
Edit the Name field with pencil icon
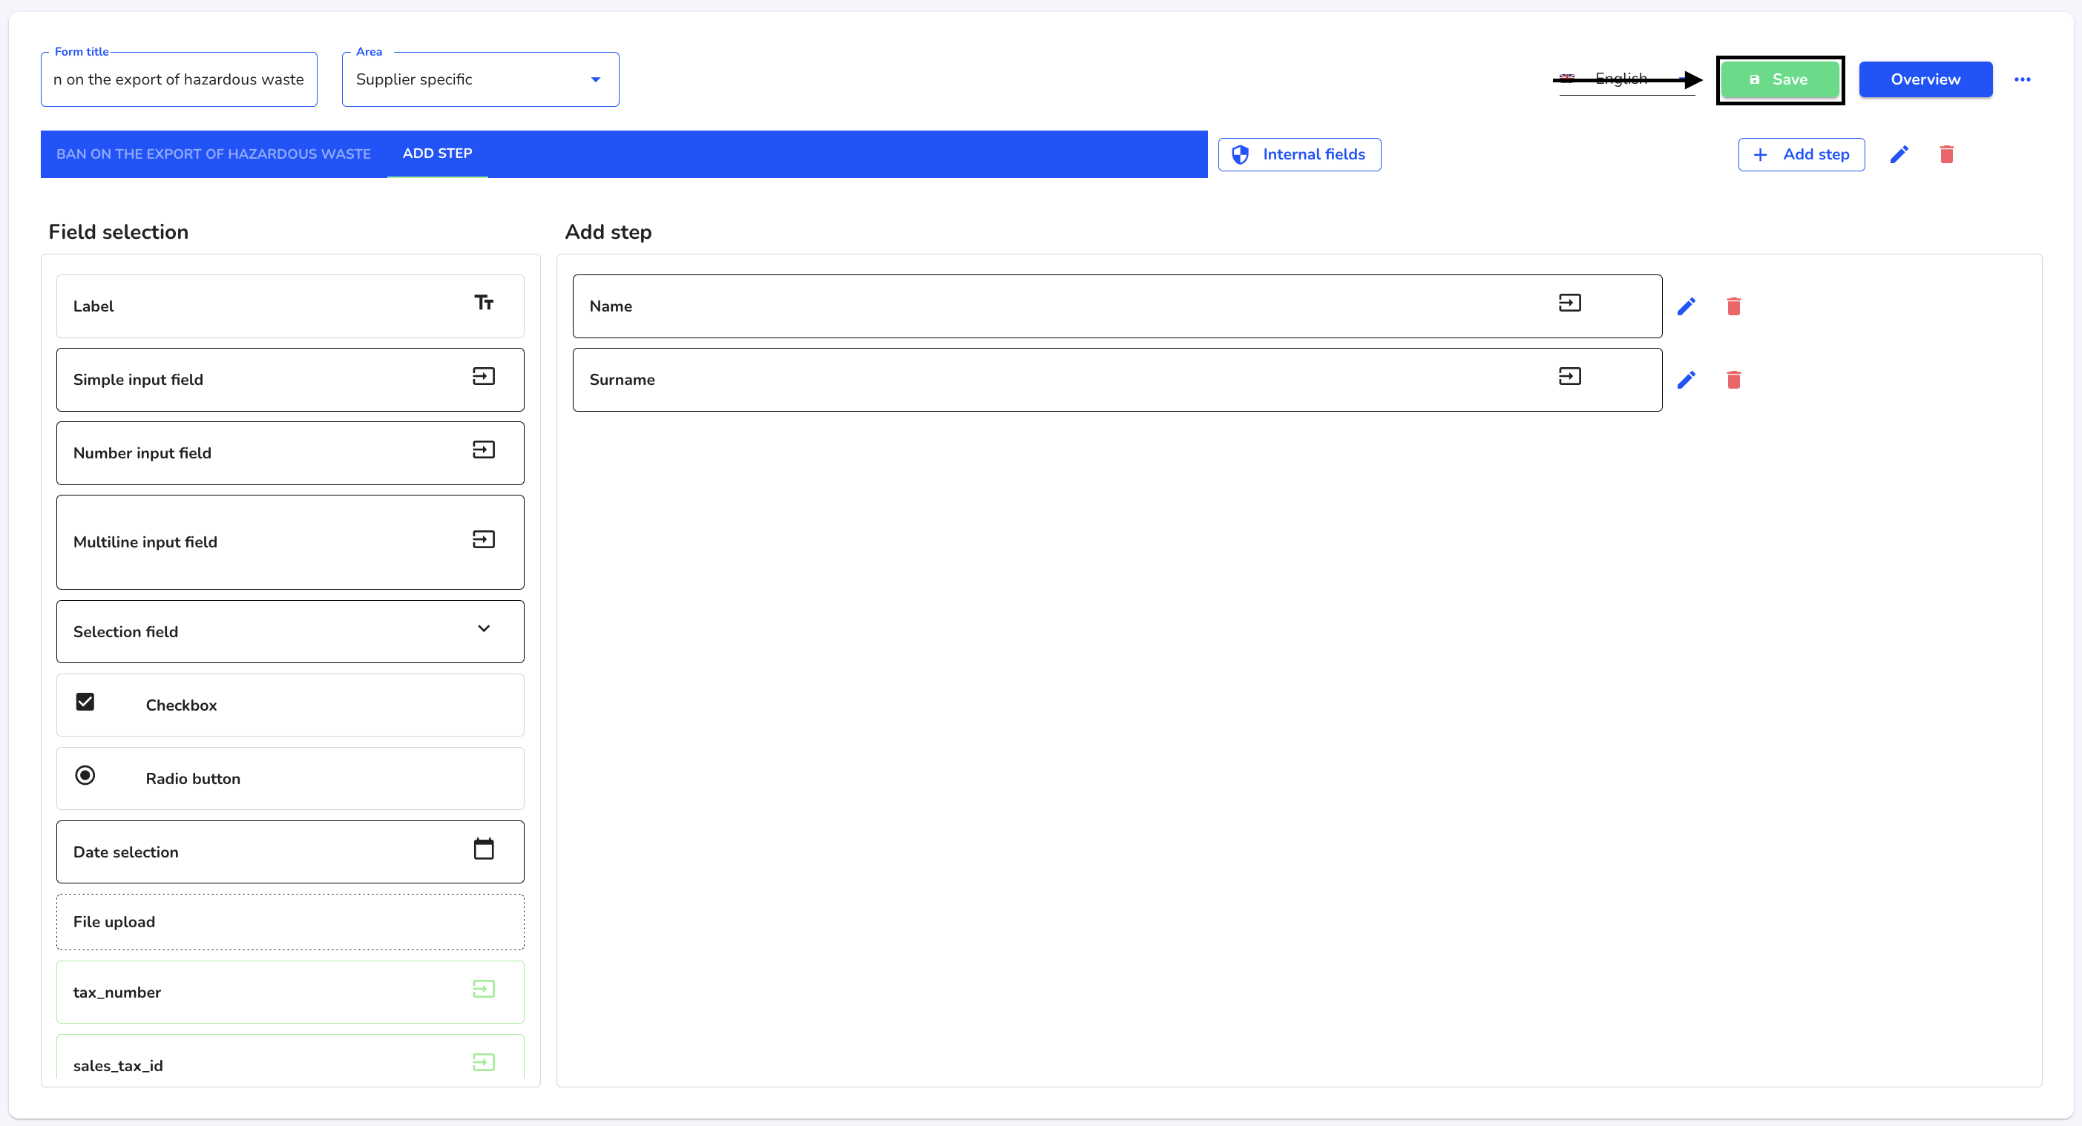(x=1686, y=307)
